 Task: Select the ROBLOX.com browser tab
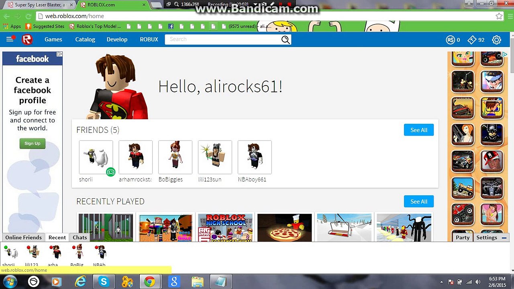pos(112,5)
